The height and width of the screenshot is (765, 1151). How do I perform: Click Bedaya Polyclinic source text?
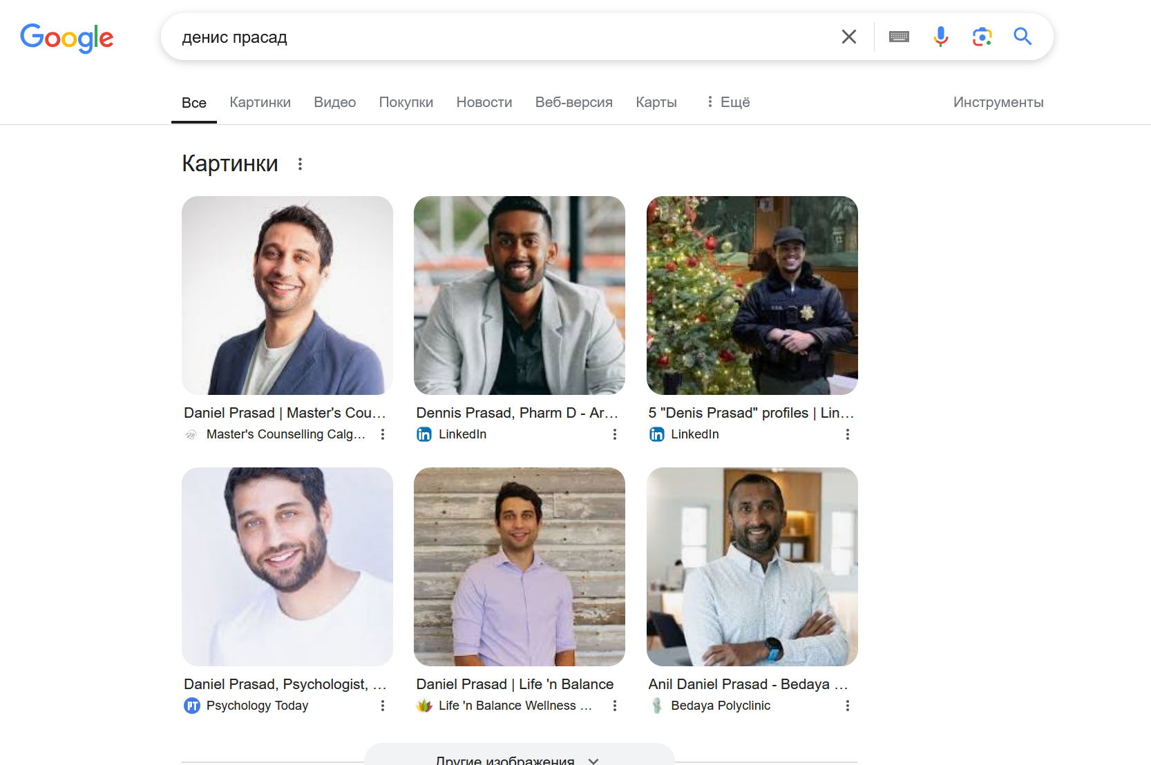(x=721, y=706)
